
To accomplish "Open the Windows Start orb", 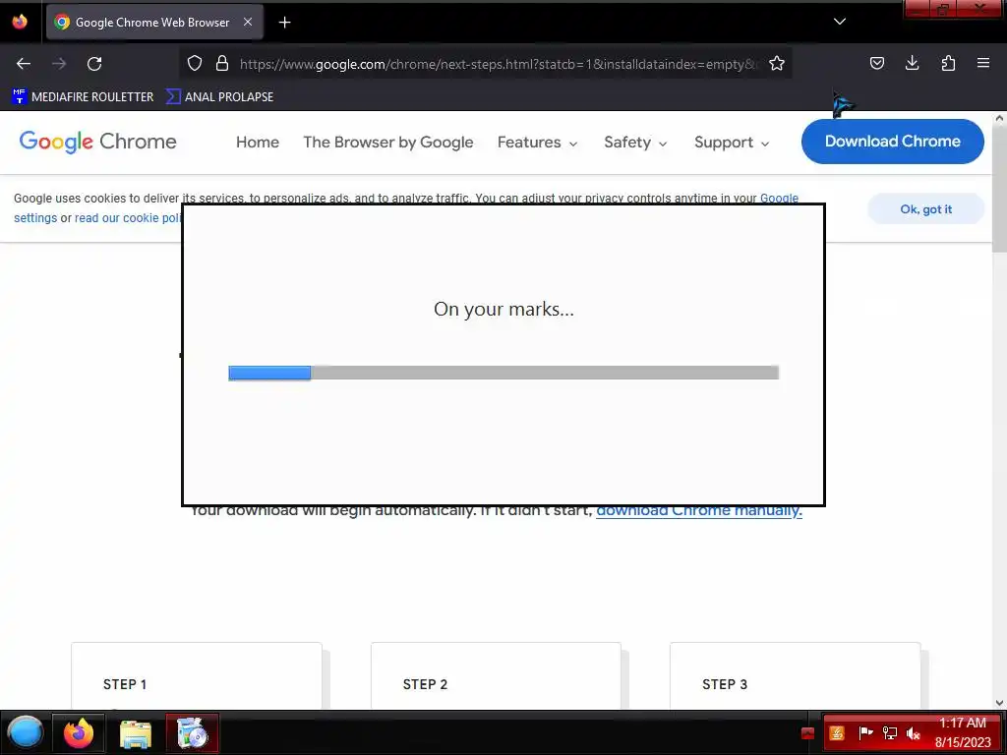I will pyautogui.click(x=26, y=732).
